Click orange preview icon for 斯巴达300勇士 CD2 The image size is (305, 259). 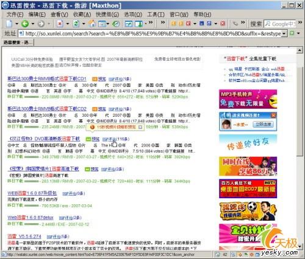(x=95, y=109)
